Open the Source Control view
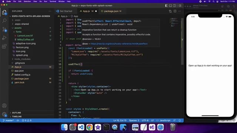This screenshot has height=133, width=237. [4, 29]
